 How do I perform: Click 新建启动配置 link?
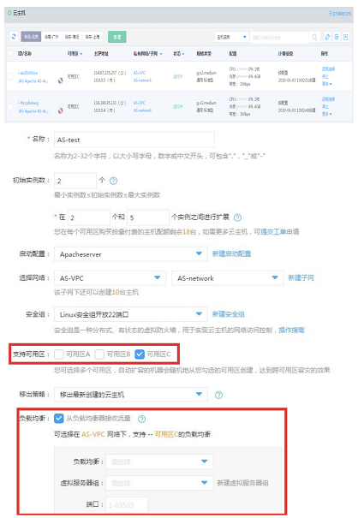tap(231, 253)
